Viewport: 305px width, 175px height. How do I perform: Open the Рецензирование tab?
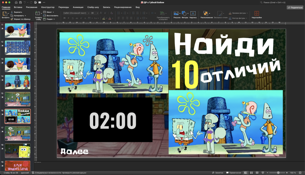tap(123, 7)
